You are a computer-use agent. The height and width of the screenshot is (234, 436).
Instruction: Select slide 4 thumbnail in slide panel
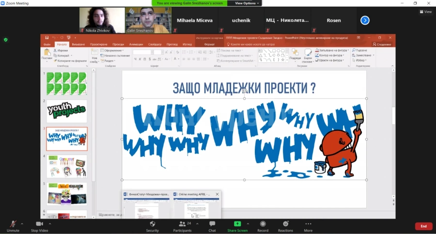[67, 166]
